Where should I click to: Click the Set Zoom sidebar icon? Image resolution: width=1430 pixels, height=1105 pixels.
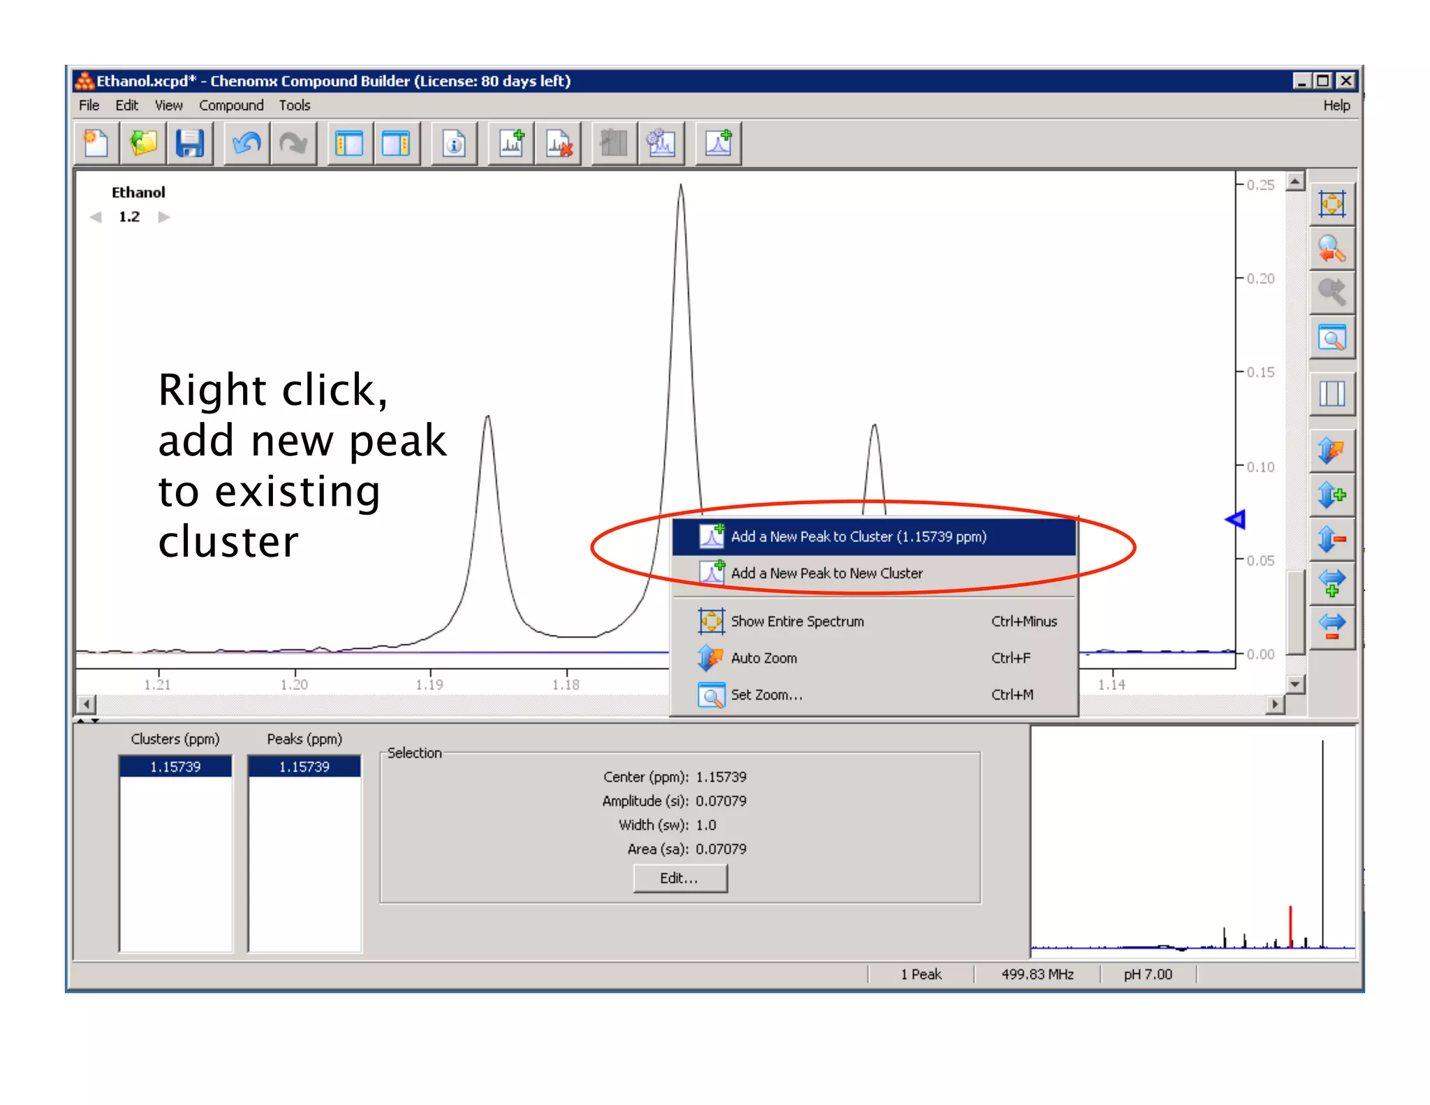coord(1332,339)
